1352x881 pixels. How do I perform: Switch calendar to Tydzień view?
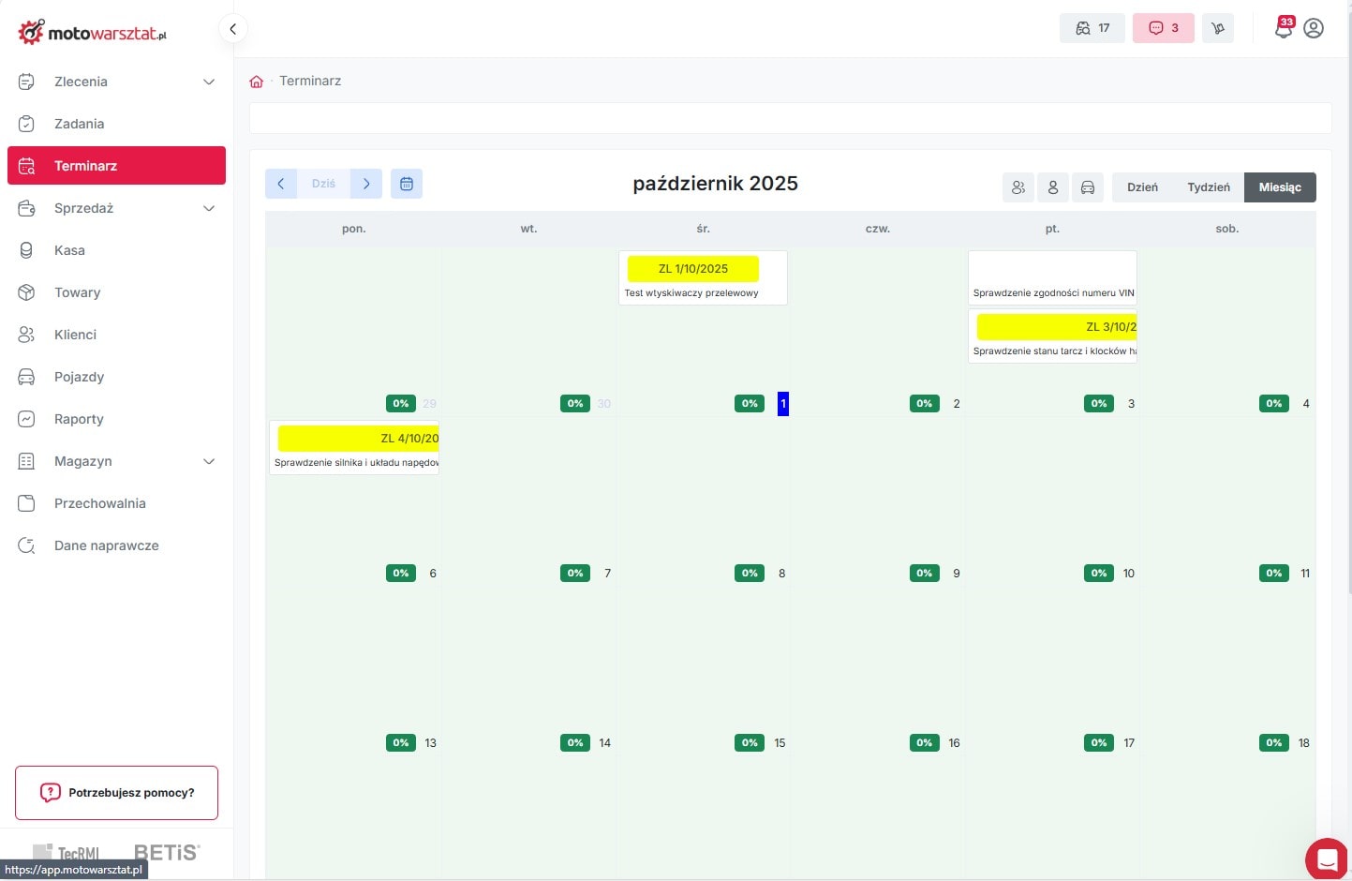(x=1208, y=187)
